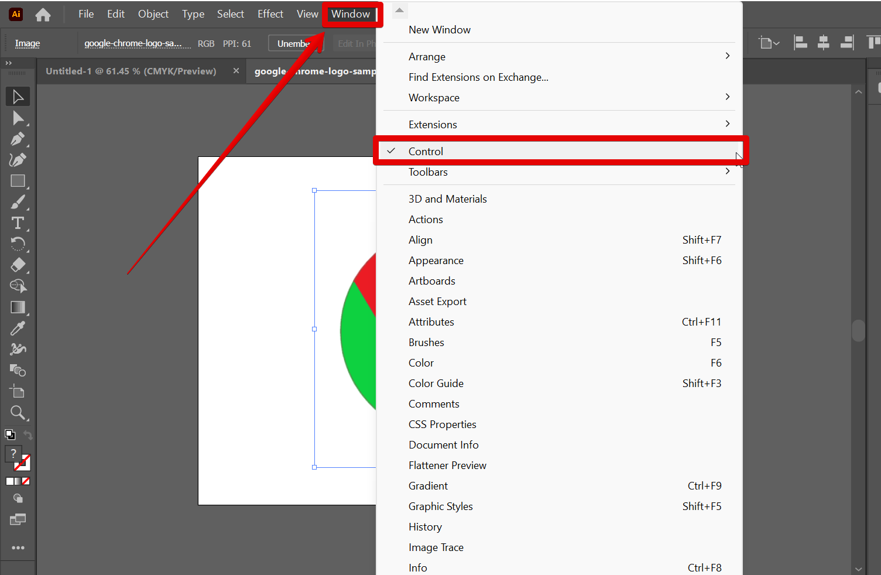Select the Eyedropper tool
The image size is (881, 575).
(x=18, y=328)
